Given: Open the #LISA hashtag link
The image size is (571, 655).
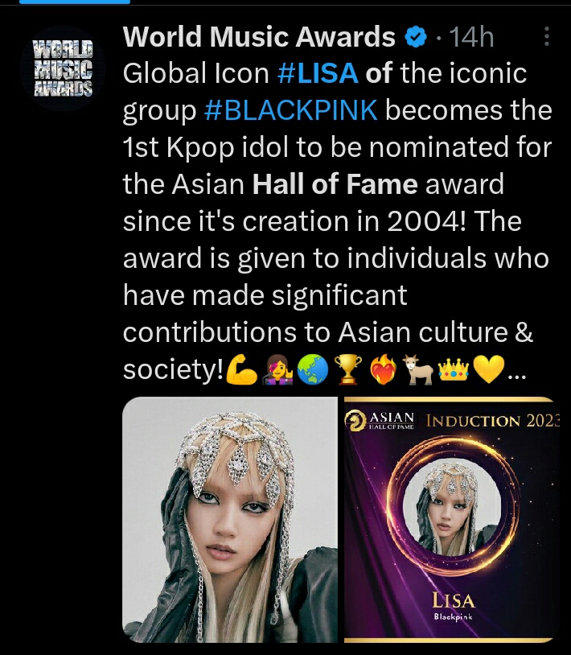Looking at the screenshot, I should pyautogui.click(x=318, y=73).
